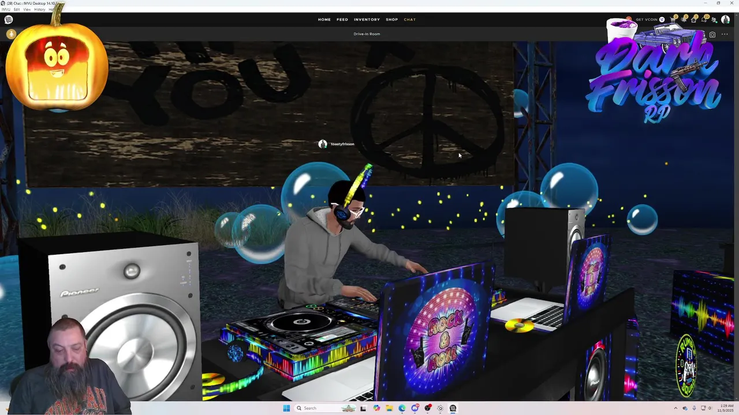Viewport: 739px width, 415px height.
Task: Click the VCOIN round logo icon
Action: coord(662,20)
